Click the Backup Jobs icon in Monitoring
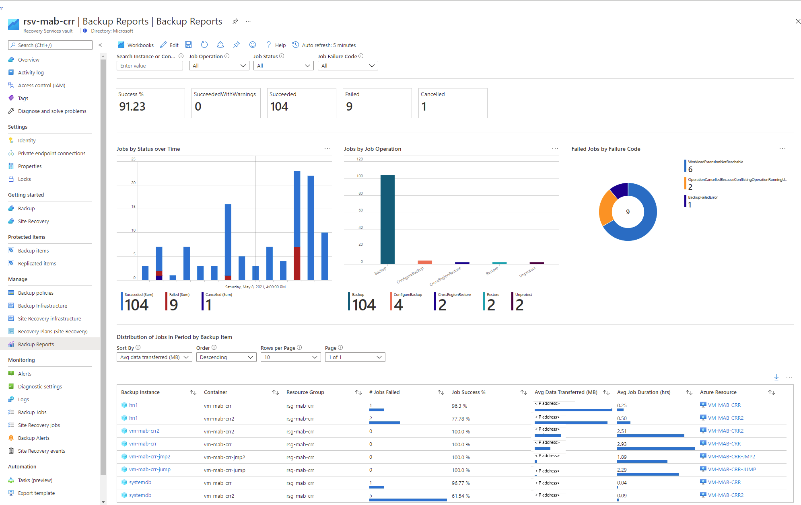This screenshot has width=801, height=505. [11, 412]
